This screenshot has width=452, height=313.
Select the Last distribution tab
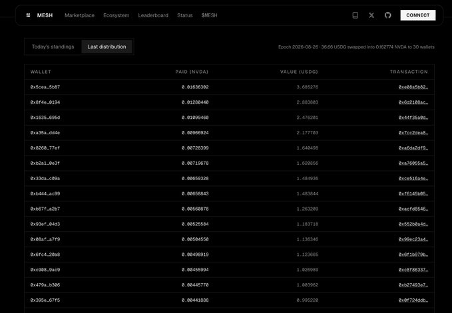[x=107, y=47]
